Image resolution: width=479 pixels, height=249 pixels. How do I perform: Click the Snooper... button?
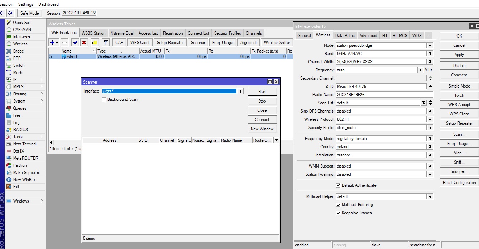point(459,171)
